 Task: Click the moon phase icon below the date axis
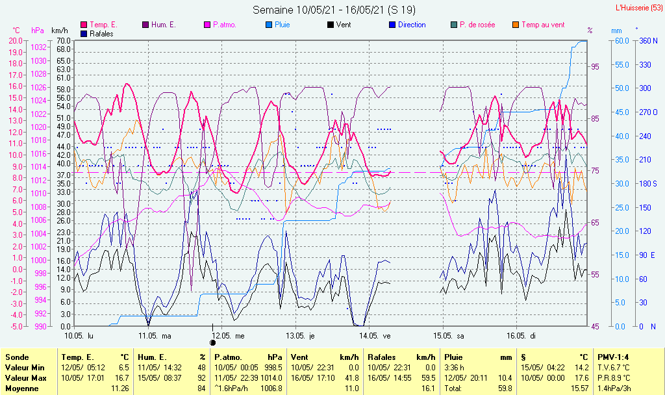(x=213, y=342)
